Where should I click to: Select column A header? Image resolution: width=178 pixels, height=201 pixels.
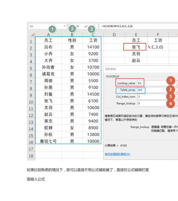coord(48,34)
